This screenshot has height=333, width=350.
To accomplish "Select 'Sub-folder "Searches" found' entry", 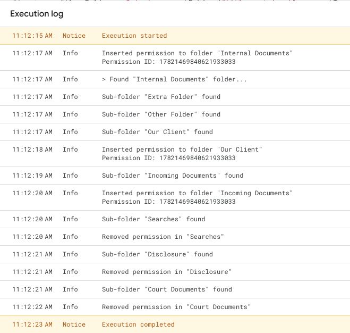I will pos(153,219).
